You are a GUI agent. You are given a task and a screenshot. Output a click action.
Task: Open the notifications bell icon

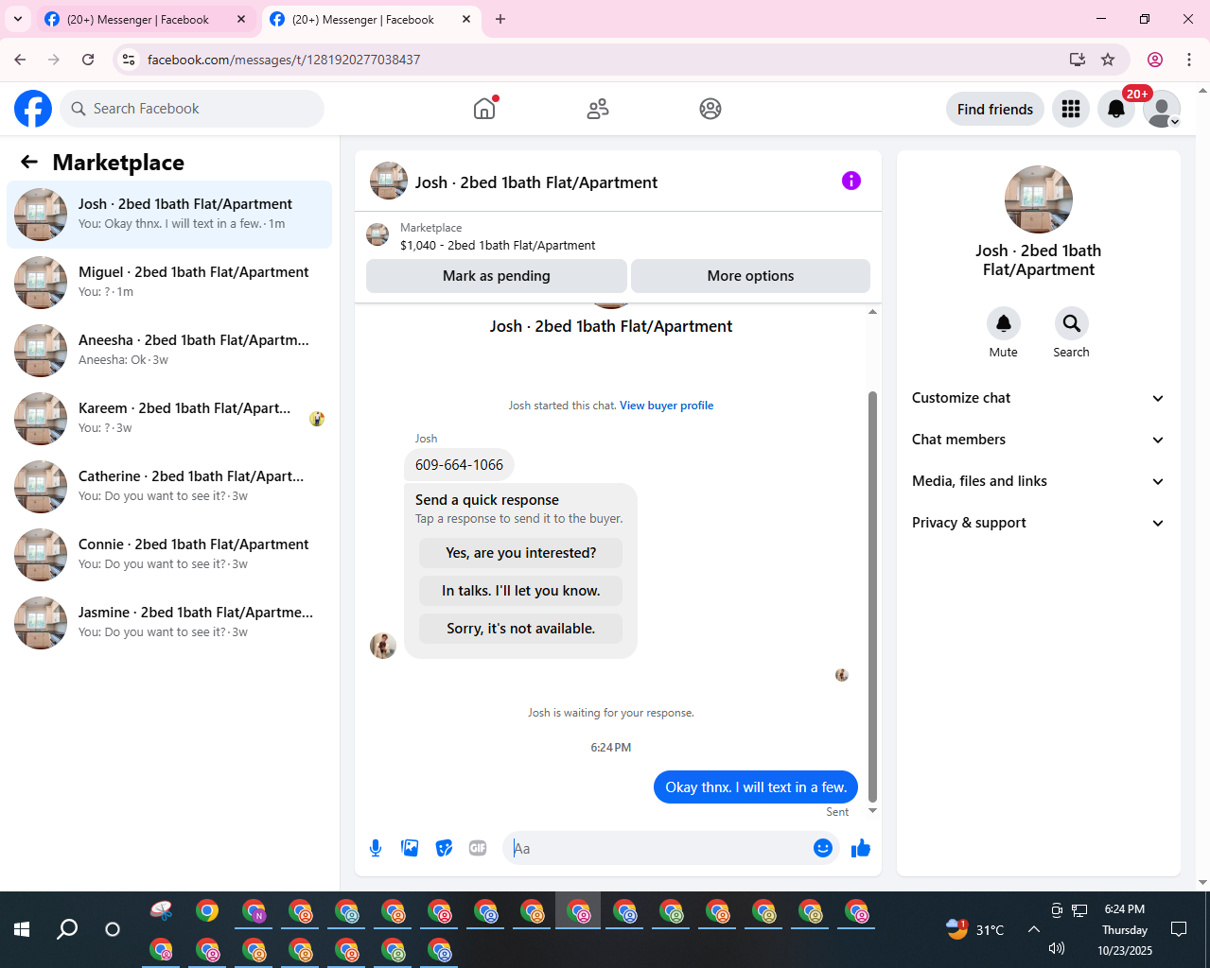[x=1116, y=109]
